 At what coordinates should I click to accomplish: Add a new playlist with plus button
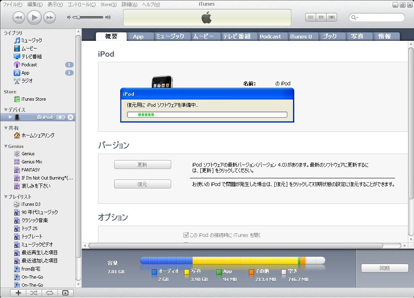pyautogui.click(x=18, y=293)
